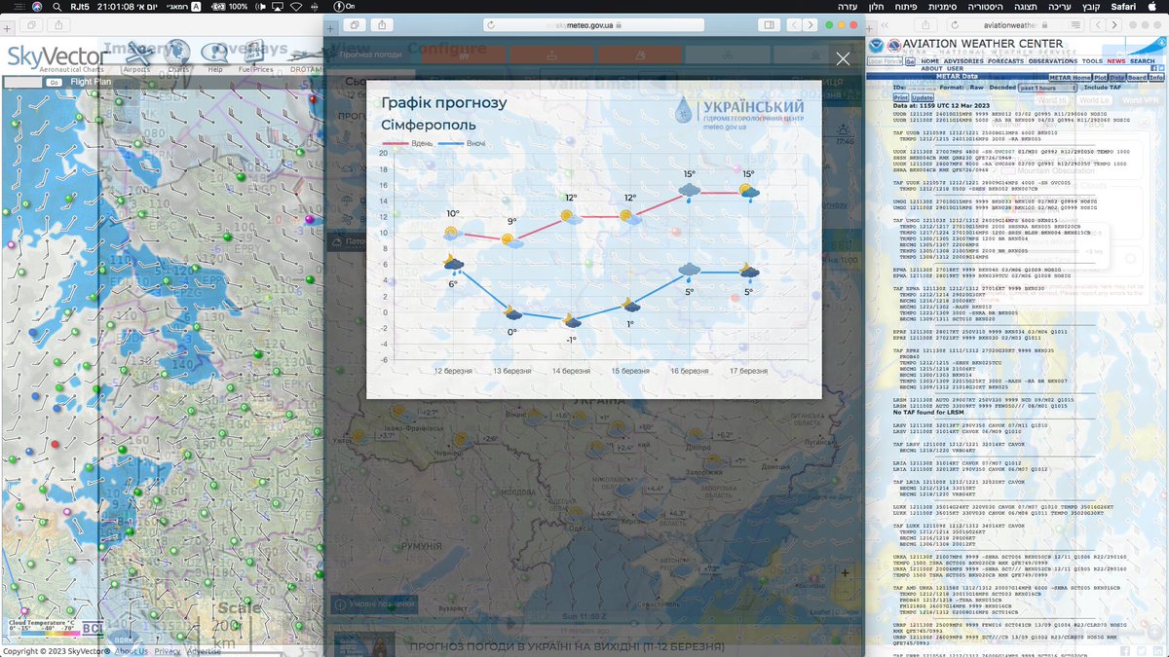The height and width of the screenshot is (657, 1169).
Task: Select Raw format radio button
Action: [x=968, y=88]
